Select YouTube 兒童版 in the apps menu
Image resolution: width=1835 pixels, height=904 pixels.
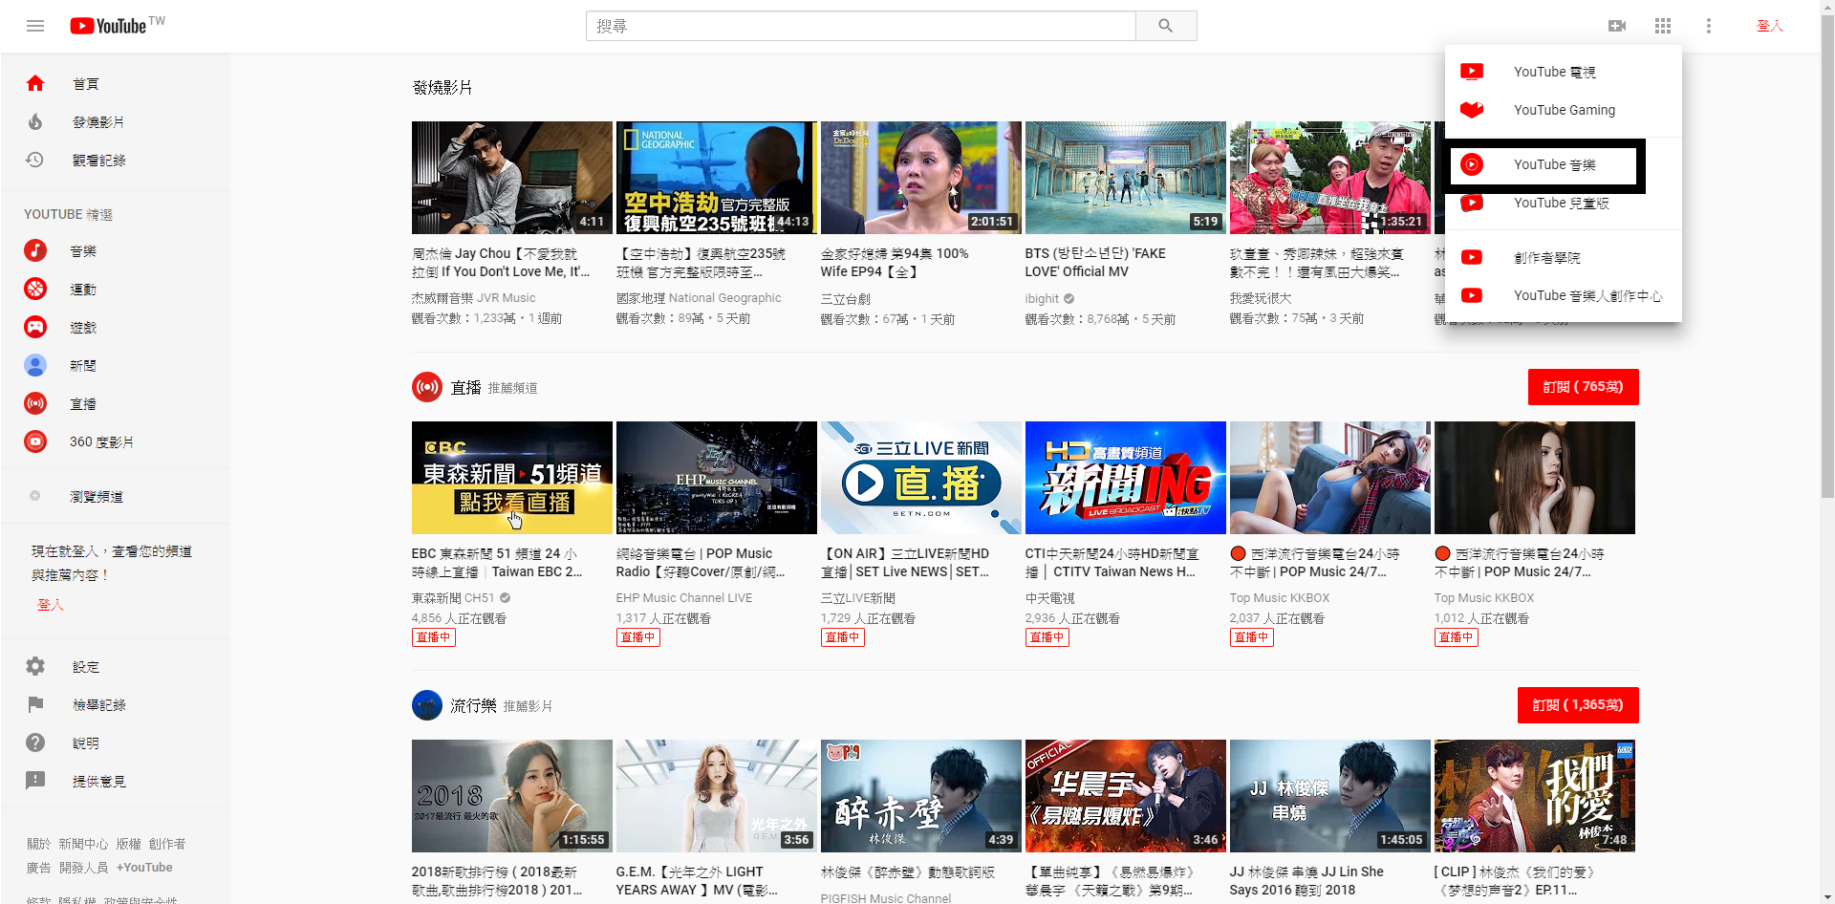[1561, 204]
